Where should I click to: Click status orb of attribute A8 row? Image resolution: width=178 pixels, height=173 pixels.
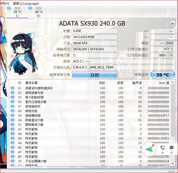[12, 134]
